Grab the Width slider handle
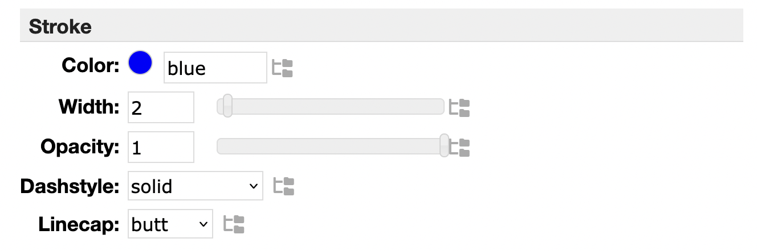757x251 pixels. click(x=227, y=106)
